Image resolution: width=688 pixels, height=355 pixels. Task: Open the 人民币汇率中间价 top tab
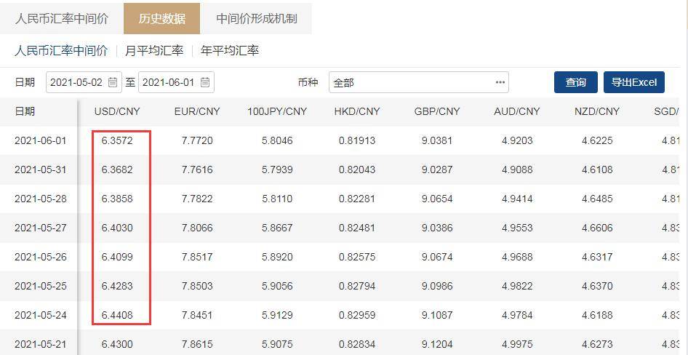[x=62, y=19]
